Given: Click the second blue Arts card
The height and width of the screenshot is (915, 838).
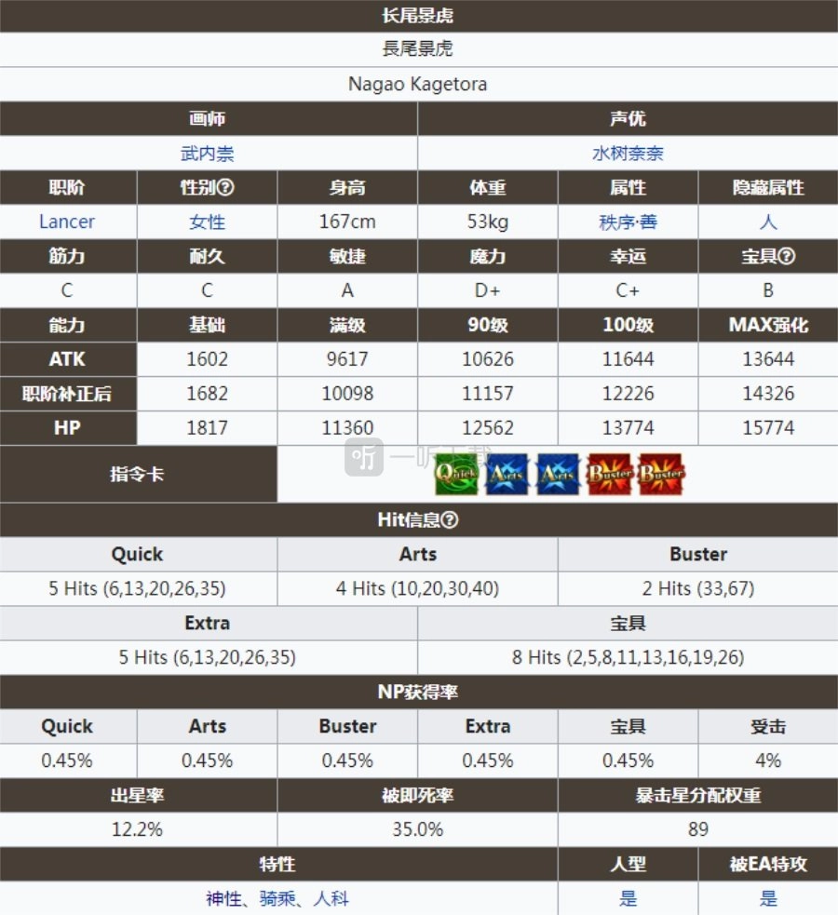Looking at the screenshot, I should point(558,474).
